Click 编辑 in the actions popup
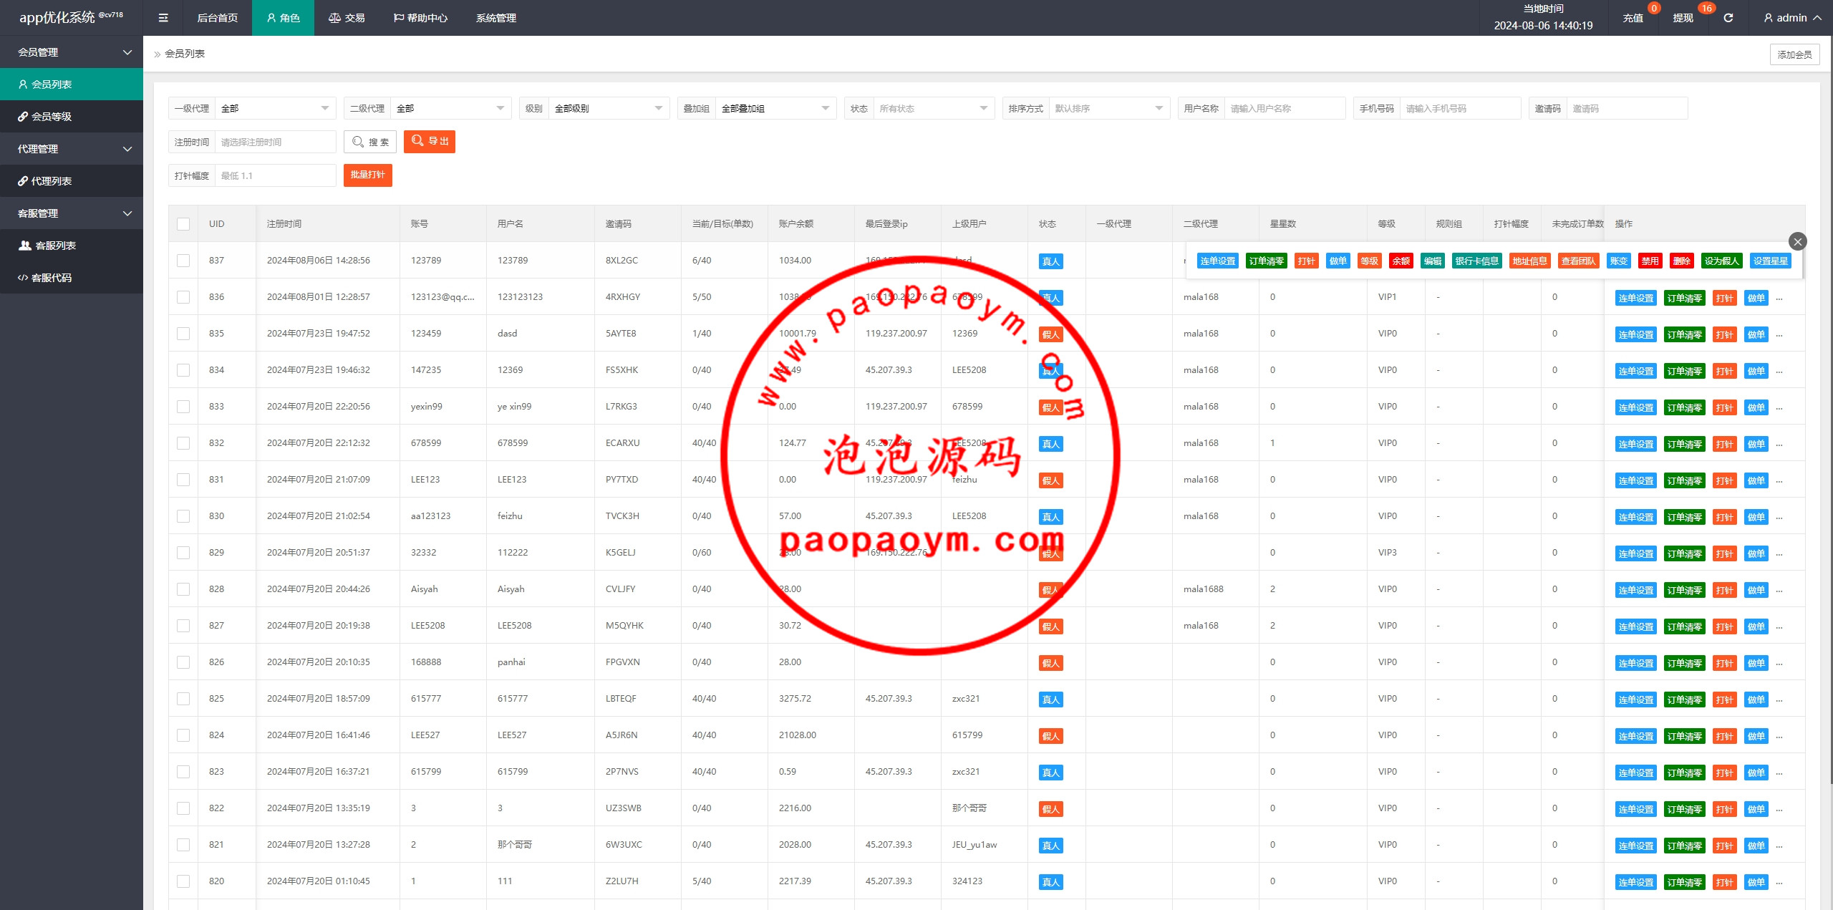This screenshot has width=1833, height=910. (1432, 261)
